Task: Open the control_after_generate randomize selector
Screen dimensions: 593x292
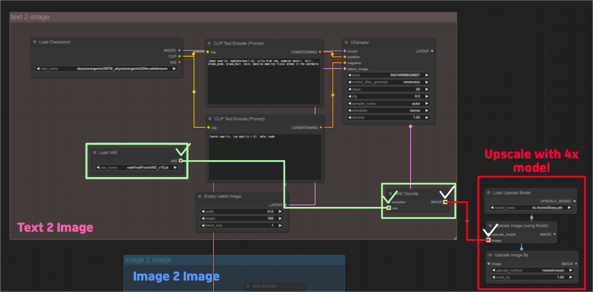Action: pos(388,82)
